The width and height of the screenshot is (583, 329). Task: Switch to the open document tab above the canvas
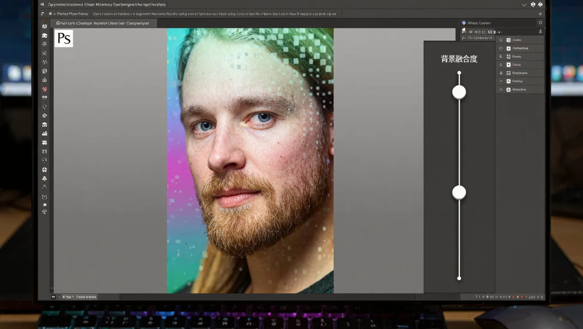click(x=103, y=23)
